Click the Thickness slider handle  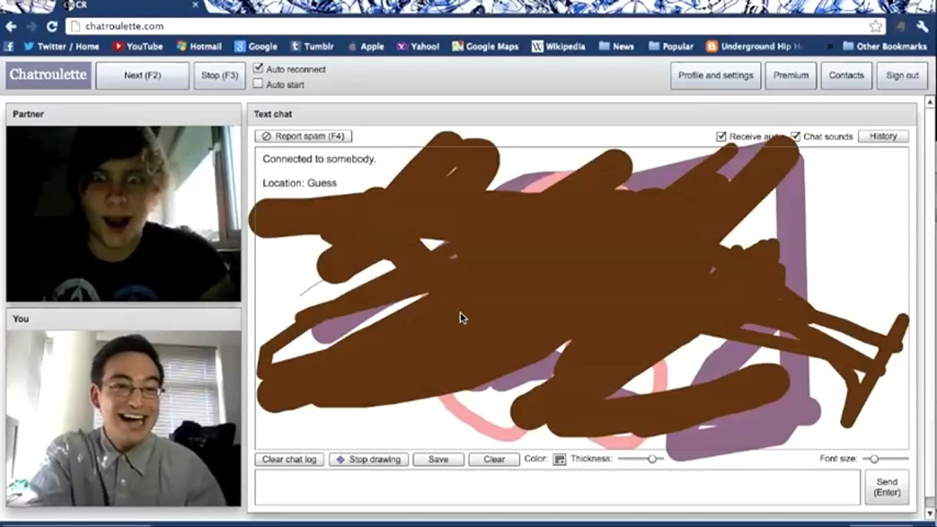pyautogui.click(x=652, y=459)
